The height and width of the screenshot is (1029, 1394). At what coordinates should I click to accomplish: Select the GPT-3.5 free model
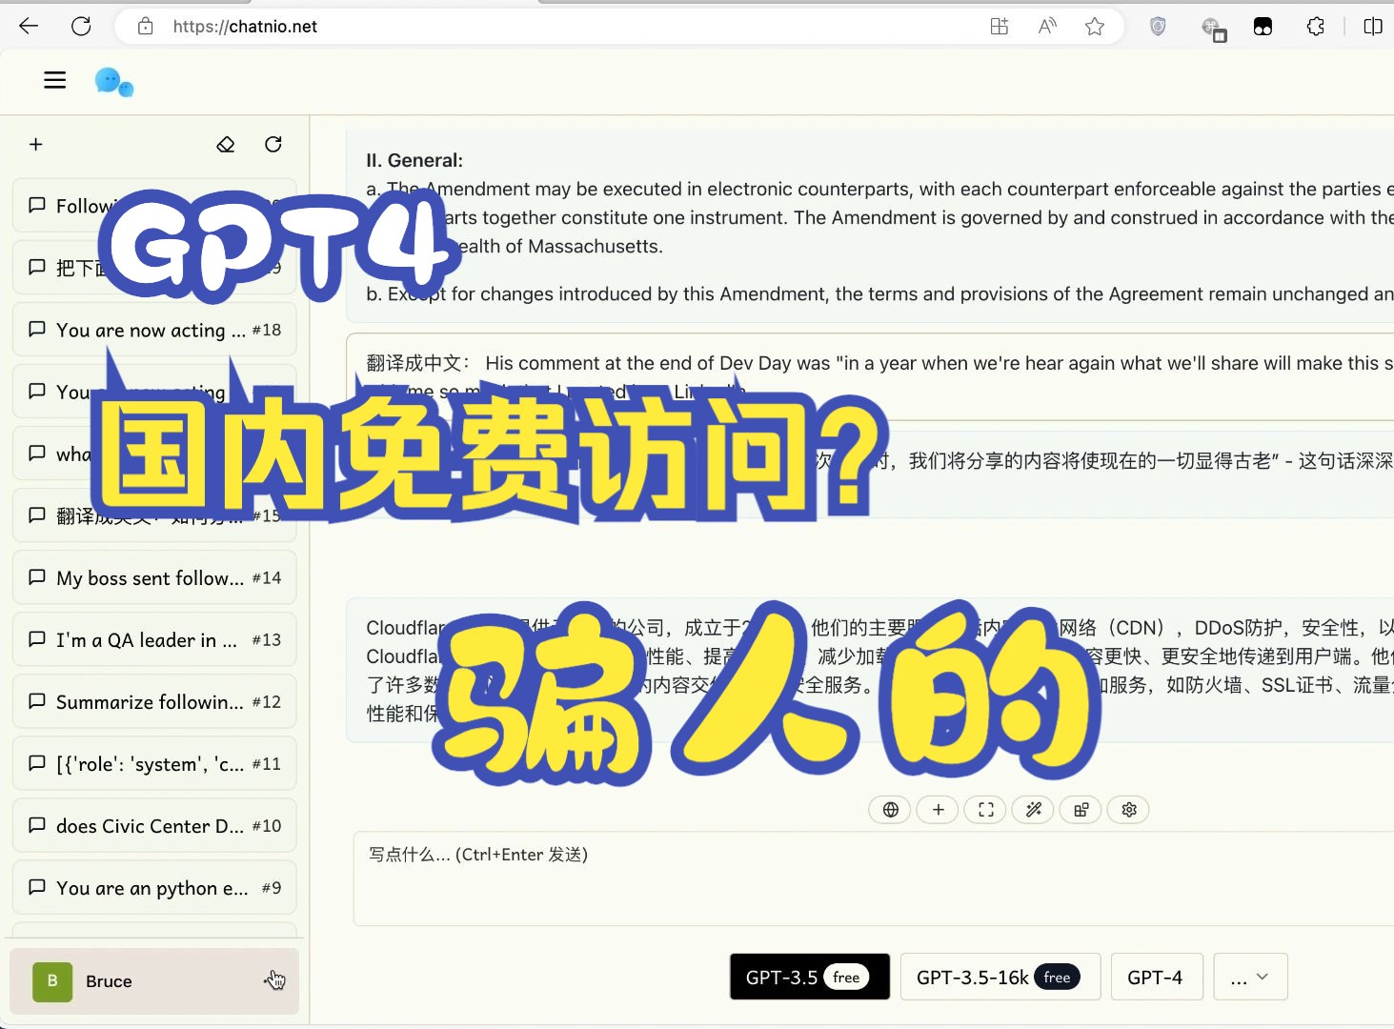coord(810,977)
